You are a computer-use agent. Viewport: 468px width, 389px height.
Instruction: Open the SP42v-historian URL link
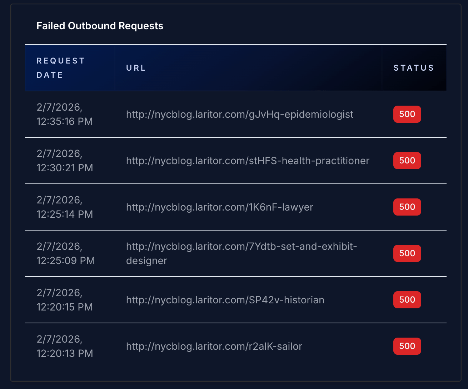pyautogui.click(x=225, y=300)
